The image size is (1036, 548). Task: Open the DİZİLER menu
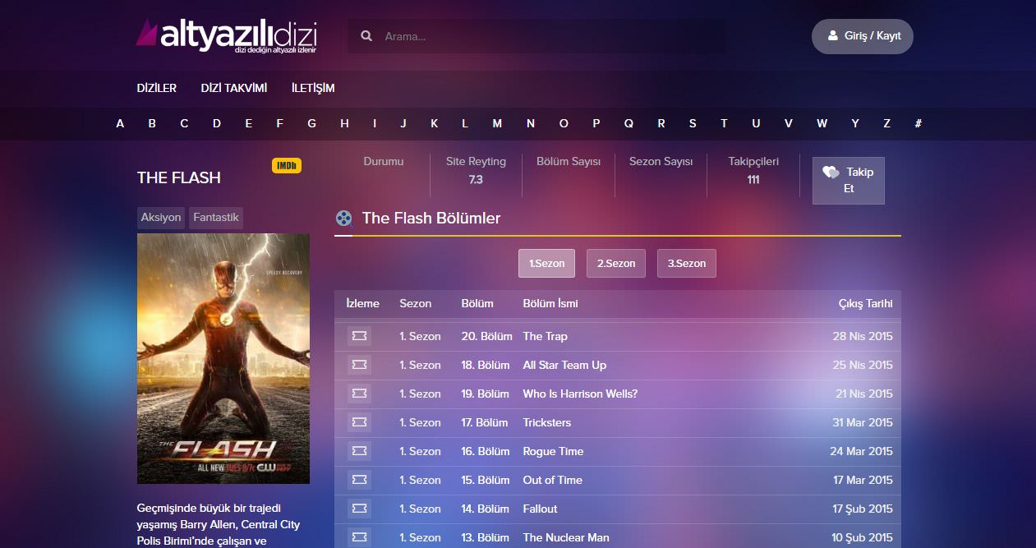[157, 88]
